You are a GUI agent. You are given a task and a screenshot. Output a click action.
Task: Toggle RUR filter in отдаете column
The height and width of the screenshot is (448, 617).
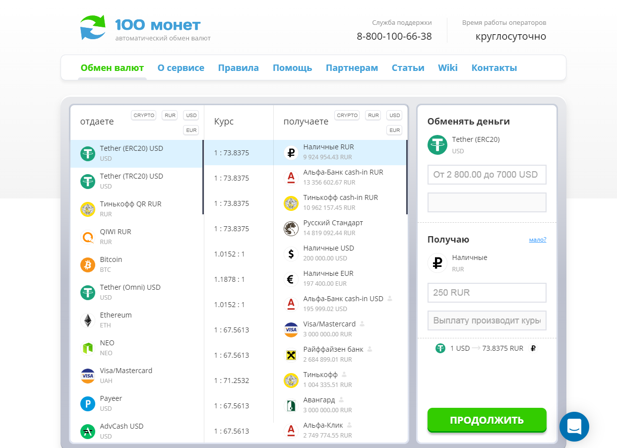point(170,115)
